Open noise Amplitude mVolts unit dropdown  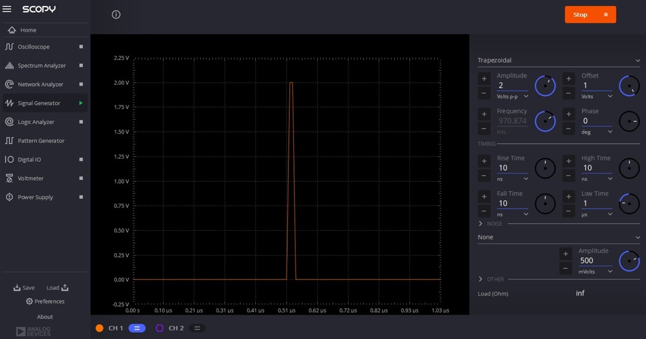tap(595, 272)
